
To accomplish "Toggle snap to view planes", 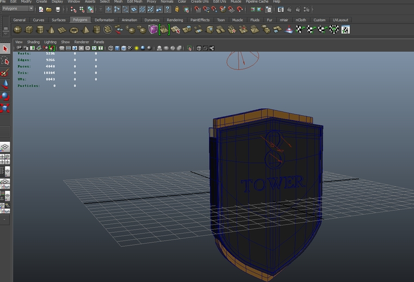I will point(231,9).
